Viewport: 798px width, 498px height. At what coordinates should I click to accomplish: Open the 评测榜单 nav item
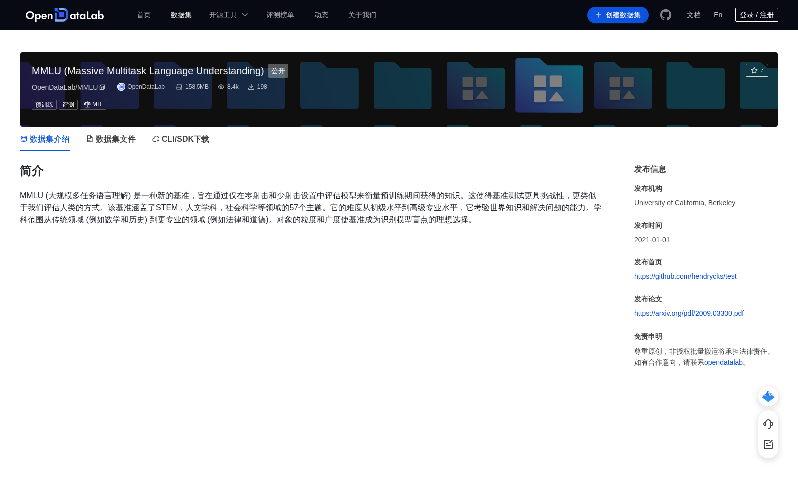click(x=280, y=15)
